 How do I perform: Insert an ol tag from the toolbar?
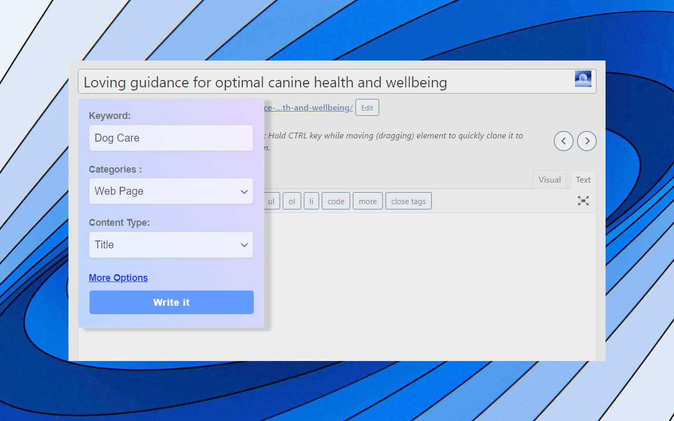292,202
